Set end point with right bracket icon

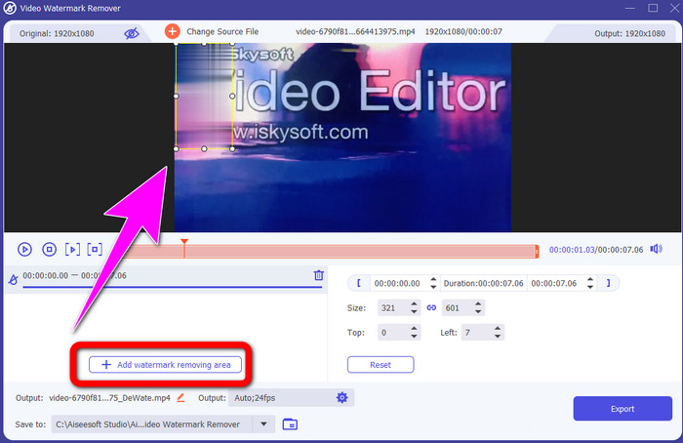click(x=609, y=283)
